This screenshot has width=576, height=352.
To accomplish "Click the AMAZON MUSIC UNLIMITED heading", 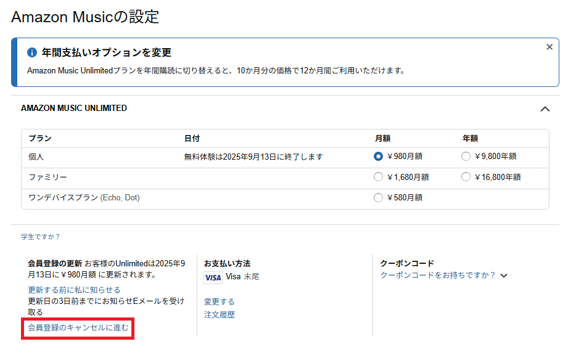I will pos(74,108).
